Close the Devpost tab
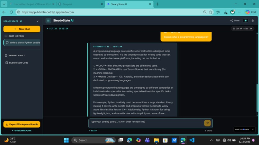Image resolution: width=259 pixels, height=145 pixels. point(102,4)
